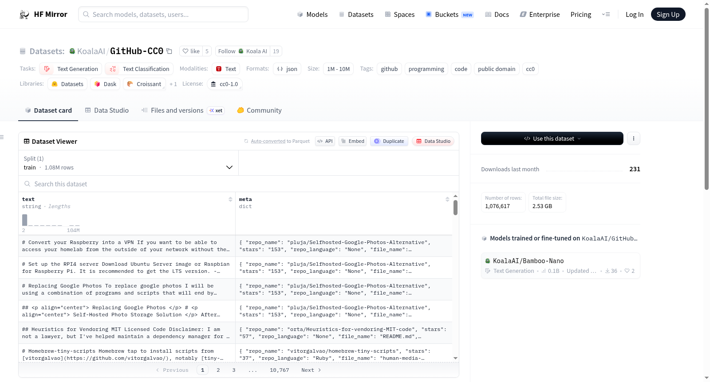This screenshot has width=710, height=382.
Task: Select the Text Classification task tag
Action: [x=139, y=69]
